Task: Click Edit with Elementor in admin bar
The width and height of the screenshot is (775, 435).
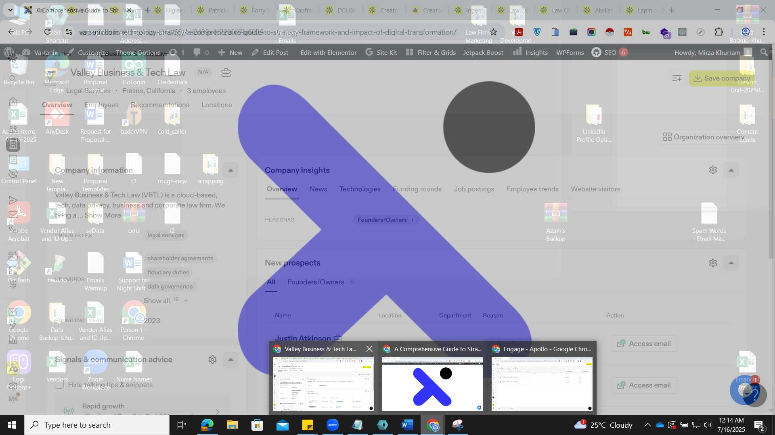Action: click(329, 52)
